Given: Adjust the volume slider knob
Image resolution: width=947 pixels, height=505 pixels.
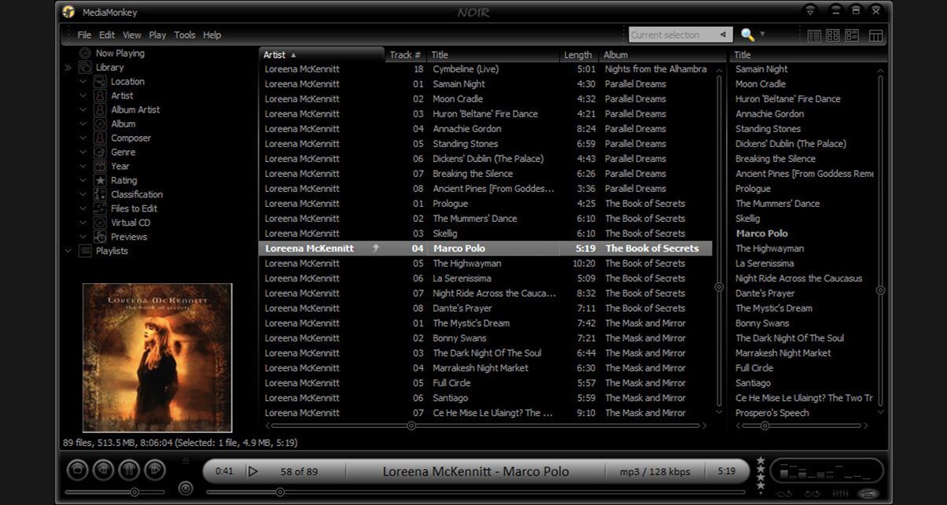Looking at the screenshot, I should (x=134, y=492).
